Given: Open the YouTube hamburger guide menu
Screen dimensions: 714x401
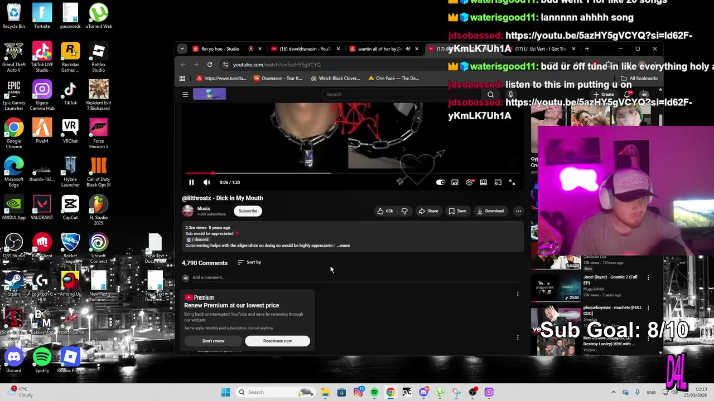Looking at the screenshot, I should click(185, 95).
